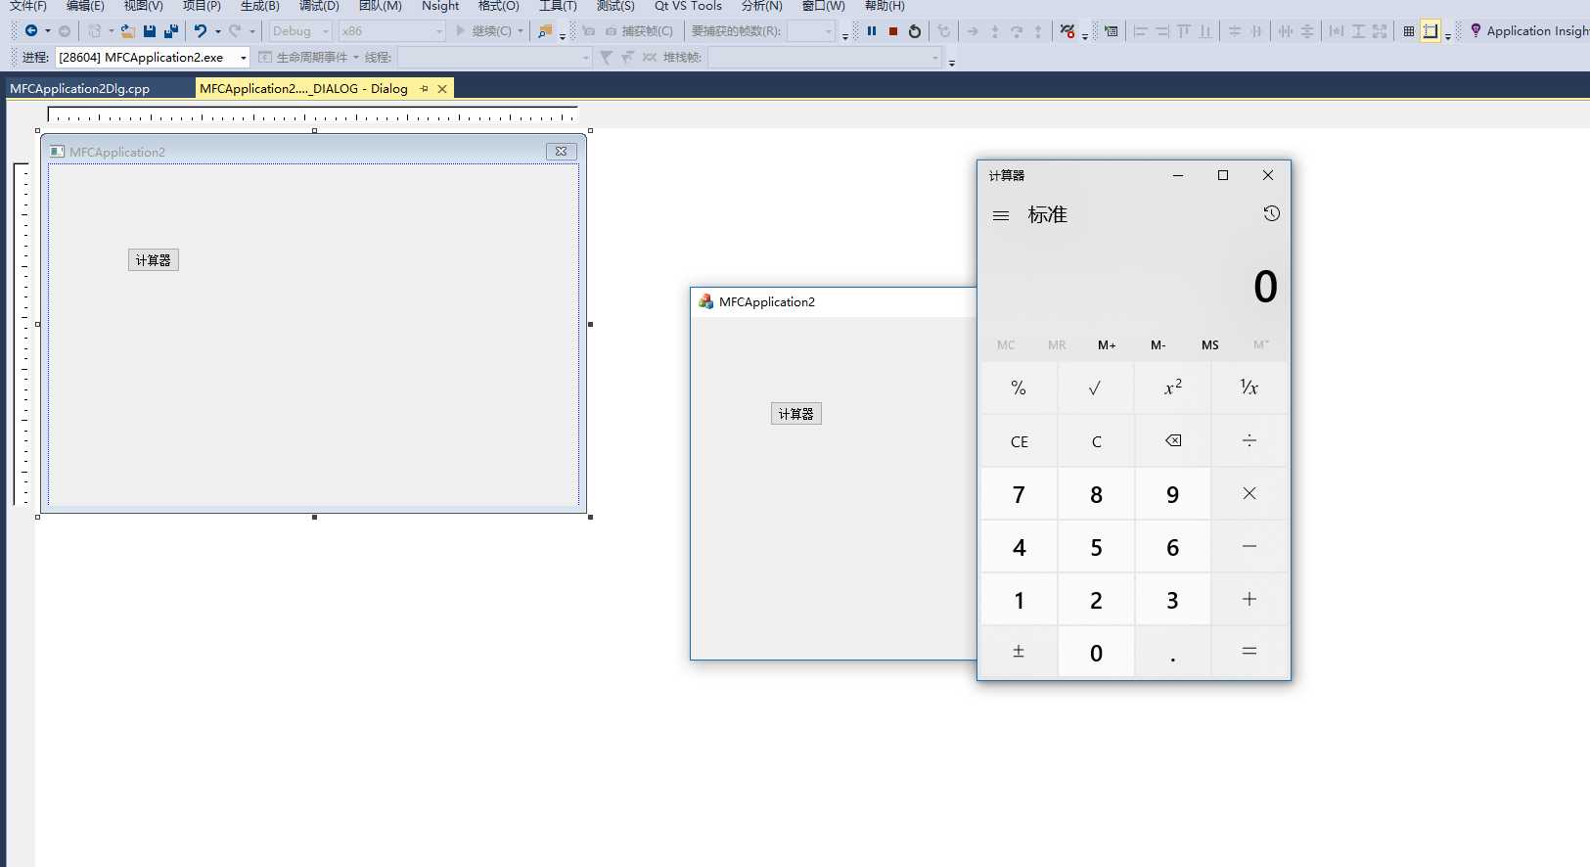The image size is (1590, 867).
Task: Open the Nsight menu
Action: 440,6
